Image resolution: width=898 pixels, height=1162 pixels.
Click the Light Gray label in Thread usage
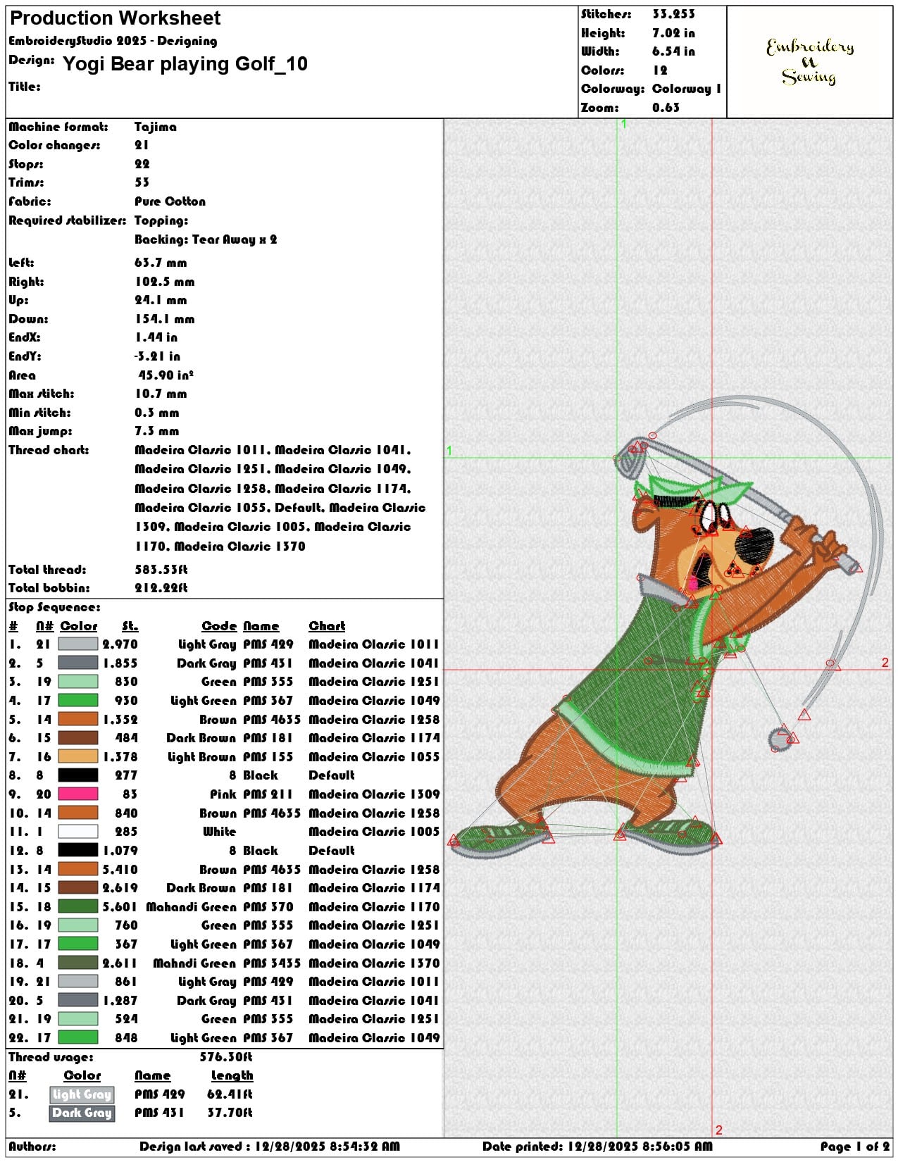click(82, 1094)
